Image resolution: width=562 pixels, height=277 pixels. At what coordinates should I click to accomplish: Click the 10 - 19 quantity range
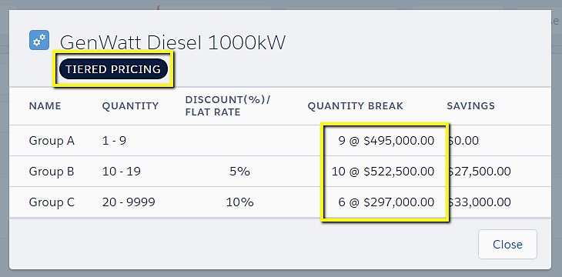tap(122, 172)
